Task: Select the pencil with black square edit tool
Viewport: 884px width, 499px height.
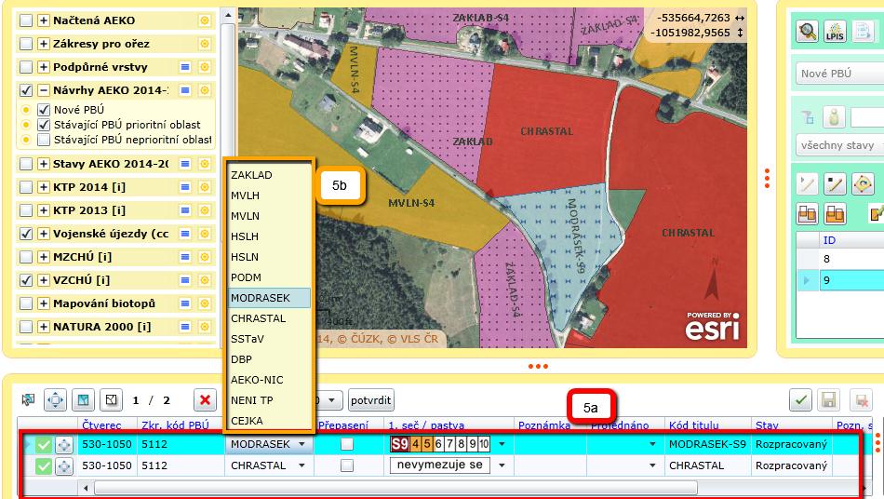Action: click(x=835, y=183)
